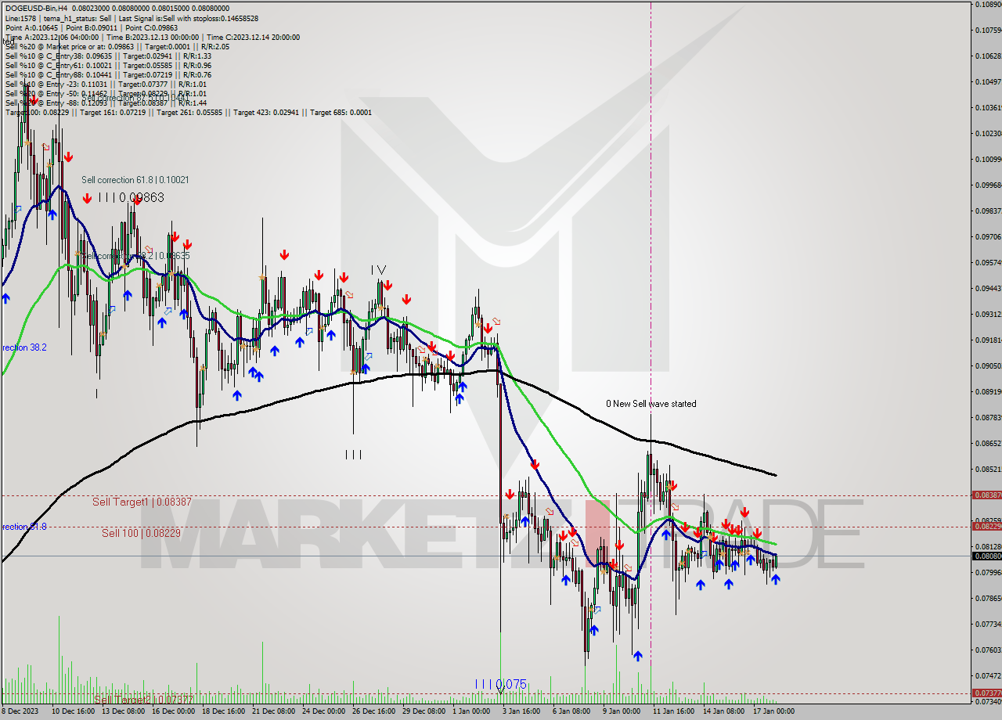Viewport: 1002px width, 720px height.
Task: Click the 0.09837 price axis value
Action: tap(988, 211)
